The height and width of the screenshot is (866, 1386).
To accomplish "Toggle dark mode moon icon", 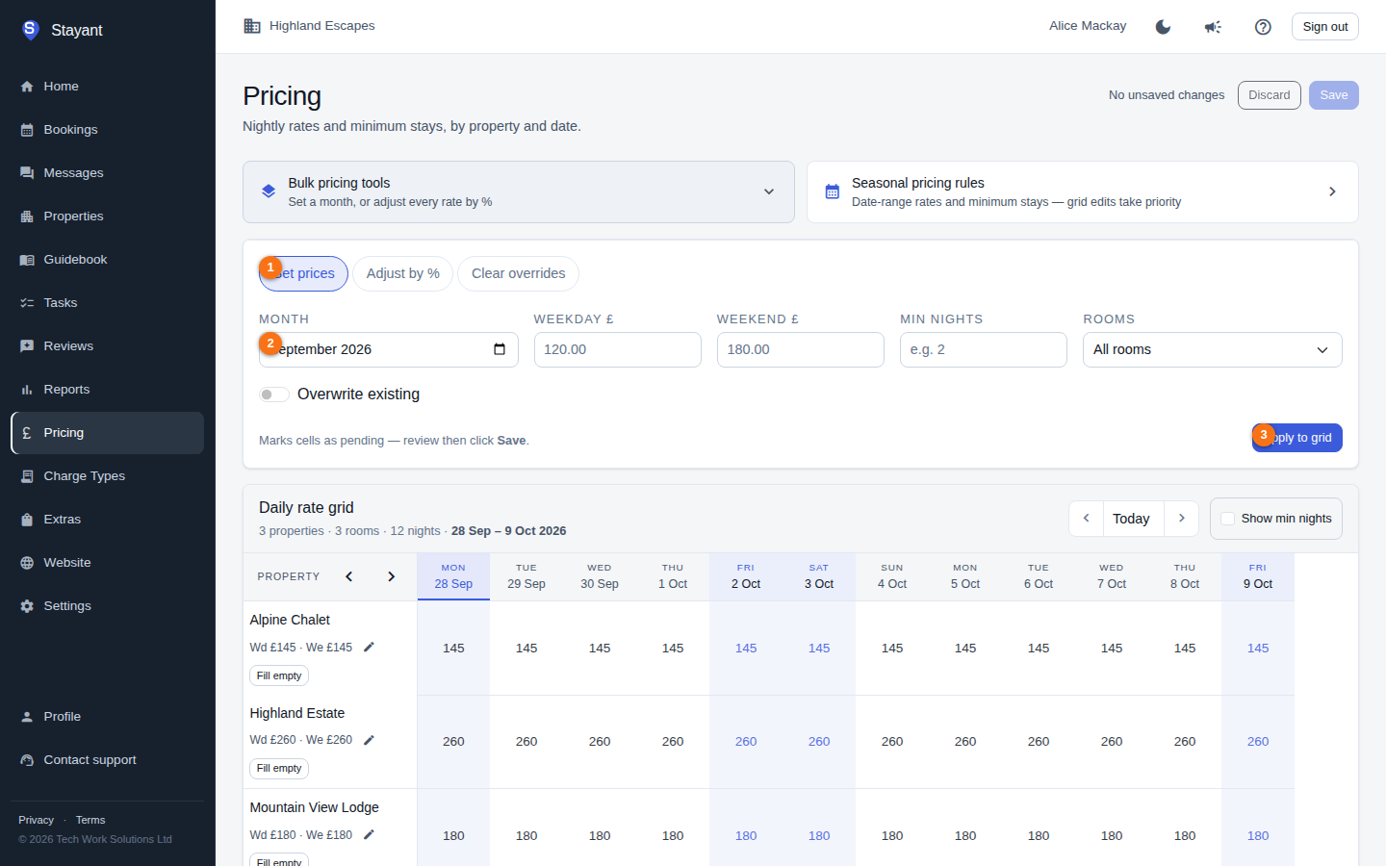I will [1163, 27].
